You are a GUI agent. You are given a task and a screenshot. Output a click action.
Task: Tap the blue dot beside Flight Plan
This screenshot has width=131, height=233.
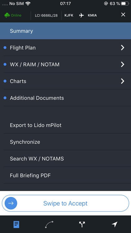click(x=5, y=48)
